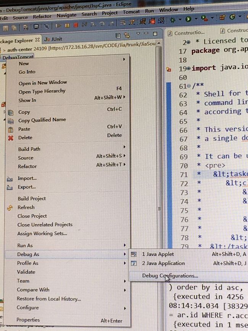Expand the Run As submenu
248x331 pixels.
click(67, 245)
